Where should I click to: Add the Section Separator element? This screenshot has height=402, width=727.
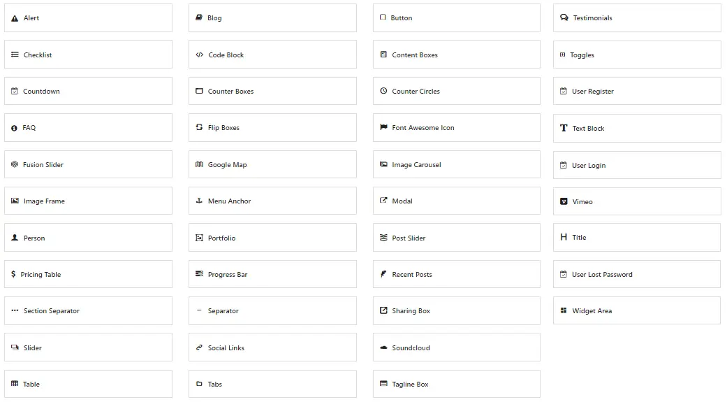coord(88,310)
